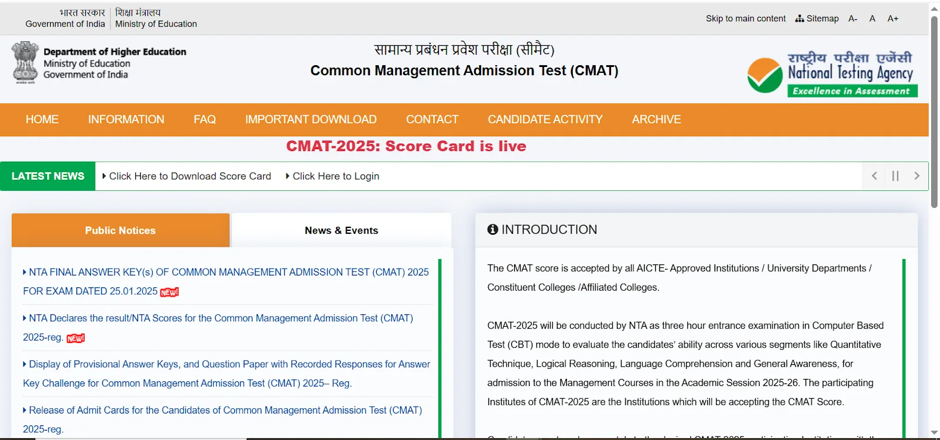This screenshot has width=940, height=440.
Task: Click Common Management Admission Test (CMAT) title
Action: click(464, 70)
